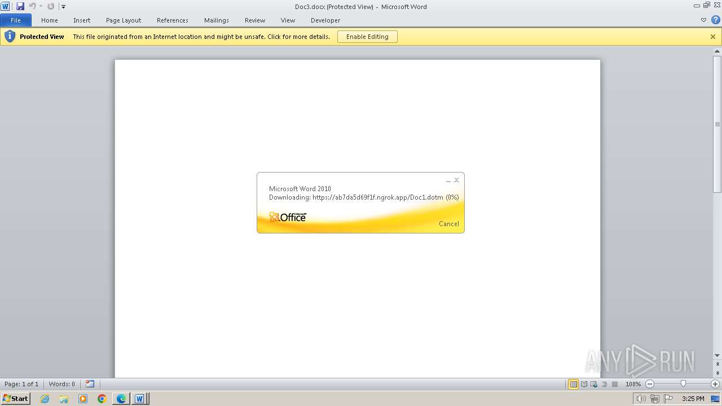Open Internet Explorer from the taskbar
The width and height of the screenshot is (722, 406).
[45, 399]
